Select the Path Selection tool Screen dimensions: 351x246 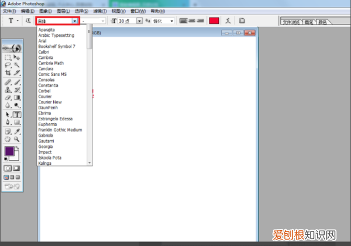pyautogui.click(x=8, y=115)
